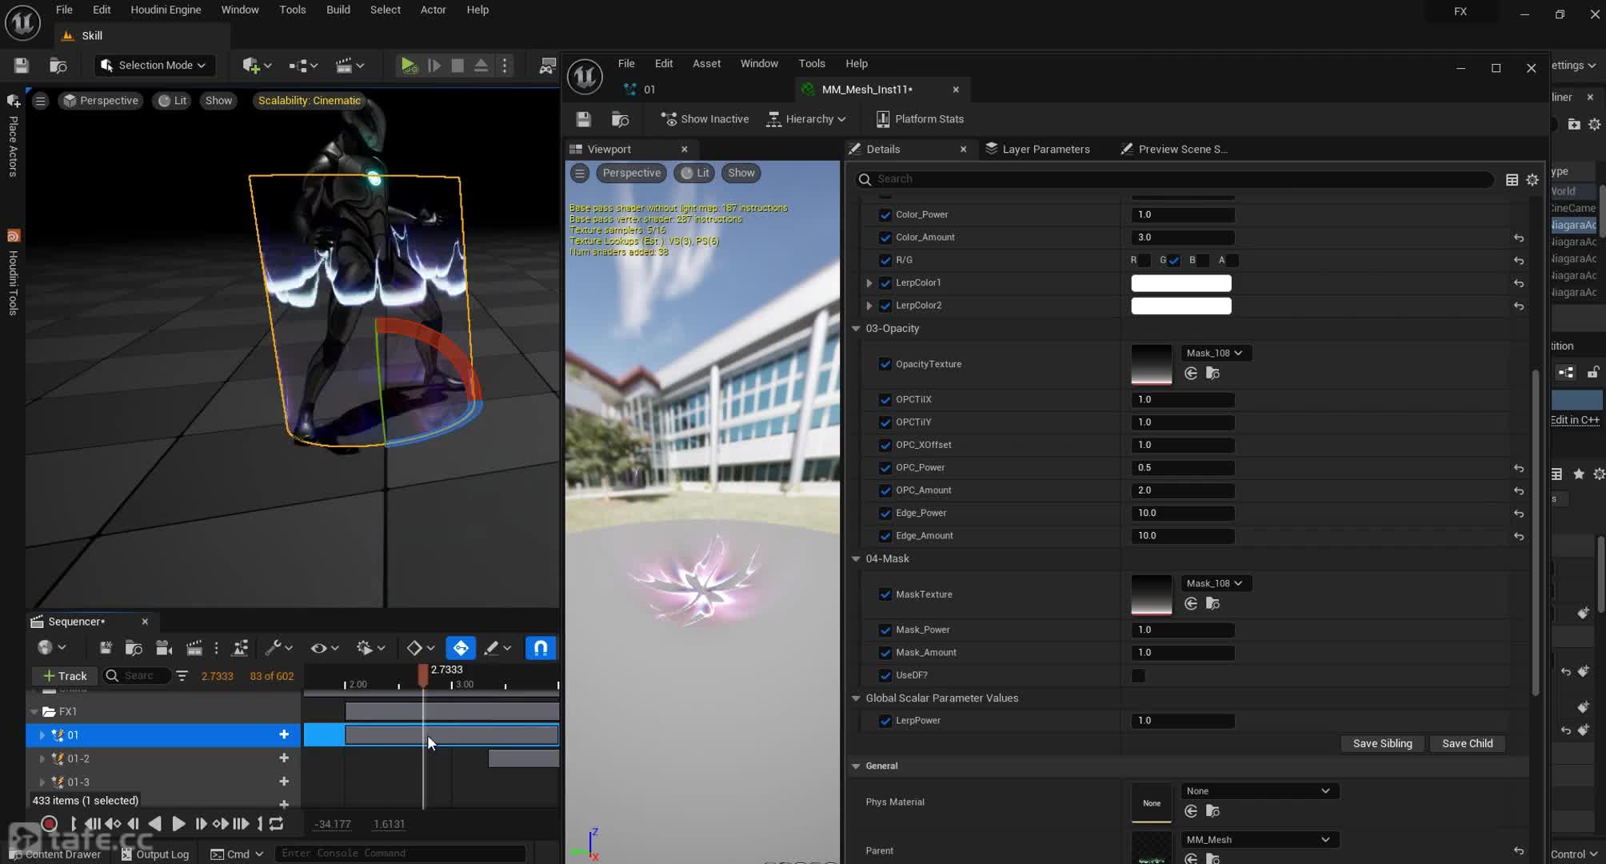
Task: Toggle auto-key diamond button in Sequencer
Action: click(461, 648)
